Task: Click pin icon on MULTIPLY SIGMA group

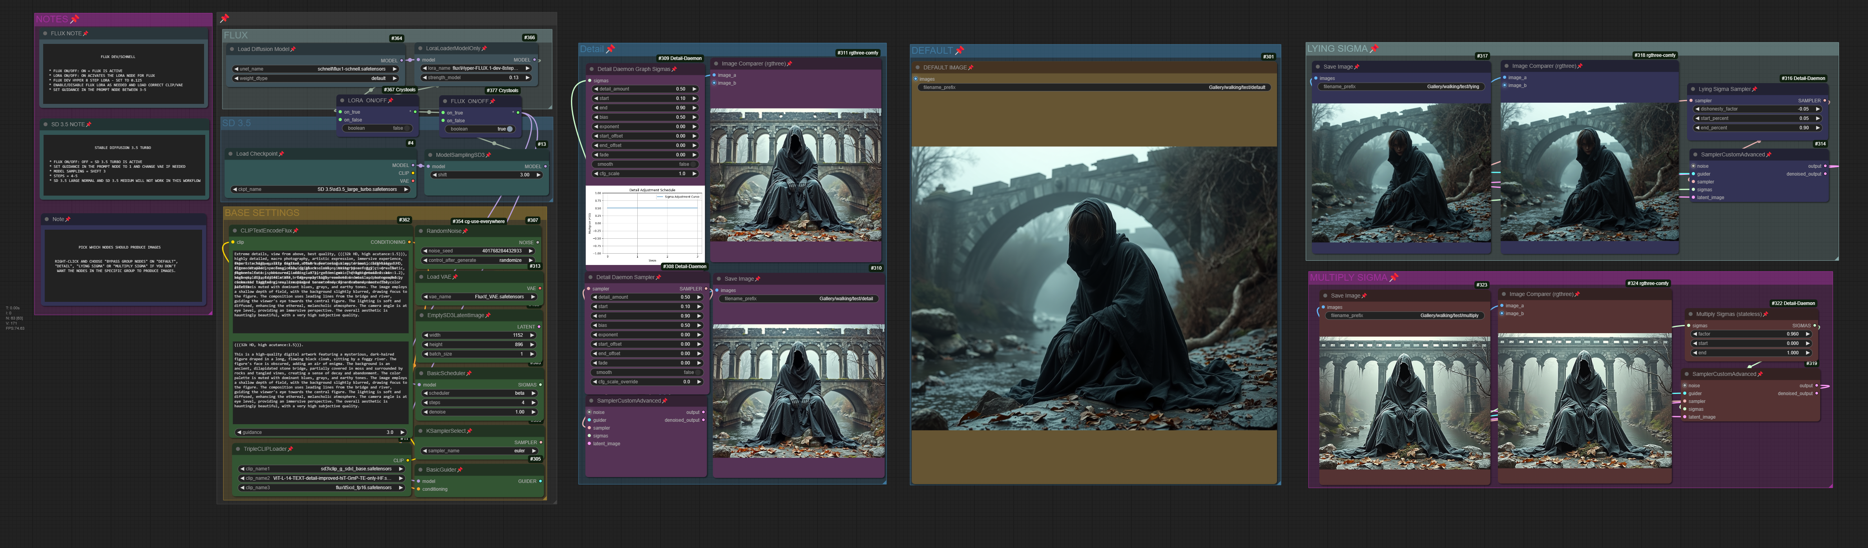Action: click(1393, 277)
